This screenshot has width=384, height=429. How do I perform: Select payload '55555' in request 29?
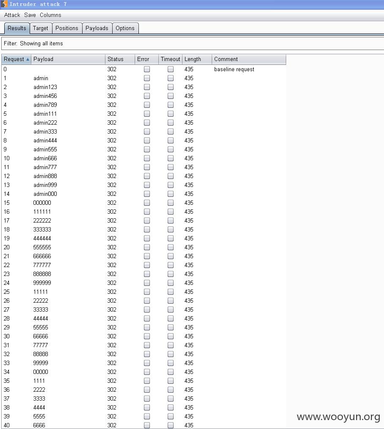[x=41, y=327]
